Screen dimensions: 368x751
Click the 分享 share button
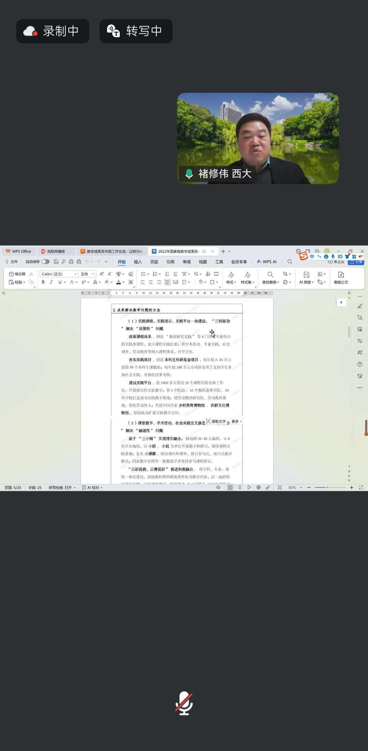(356, 262)
